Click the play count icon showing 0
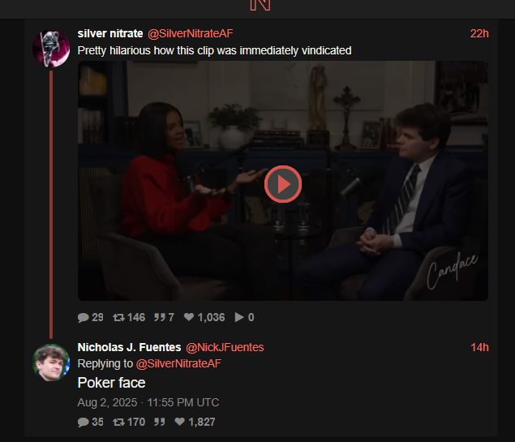Viewport: 515px width, 442px height. (239, 317)
